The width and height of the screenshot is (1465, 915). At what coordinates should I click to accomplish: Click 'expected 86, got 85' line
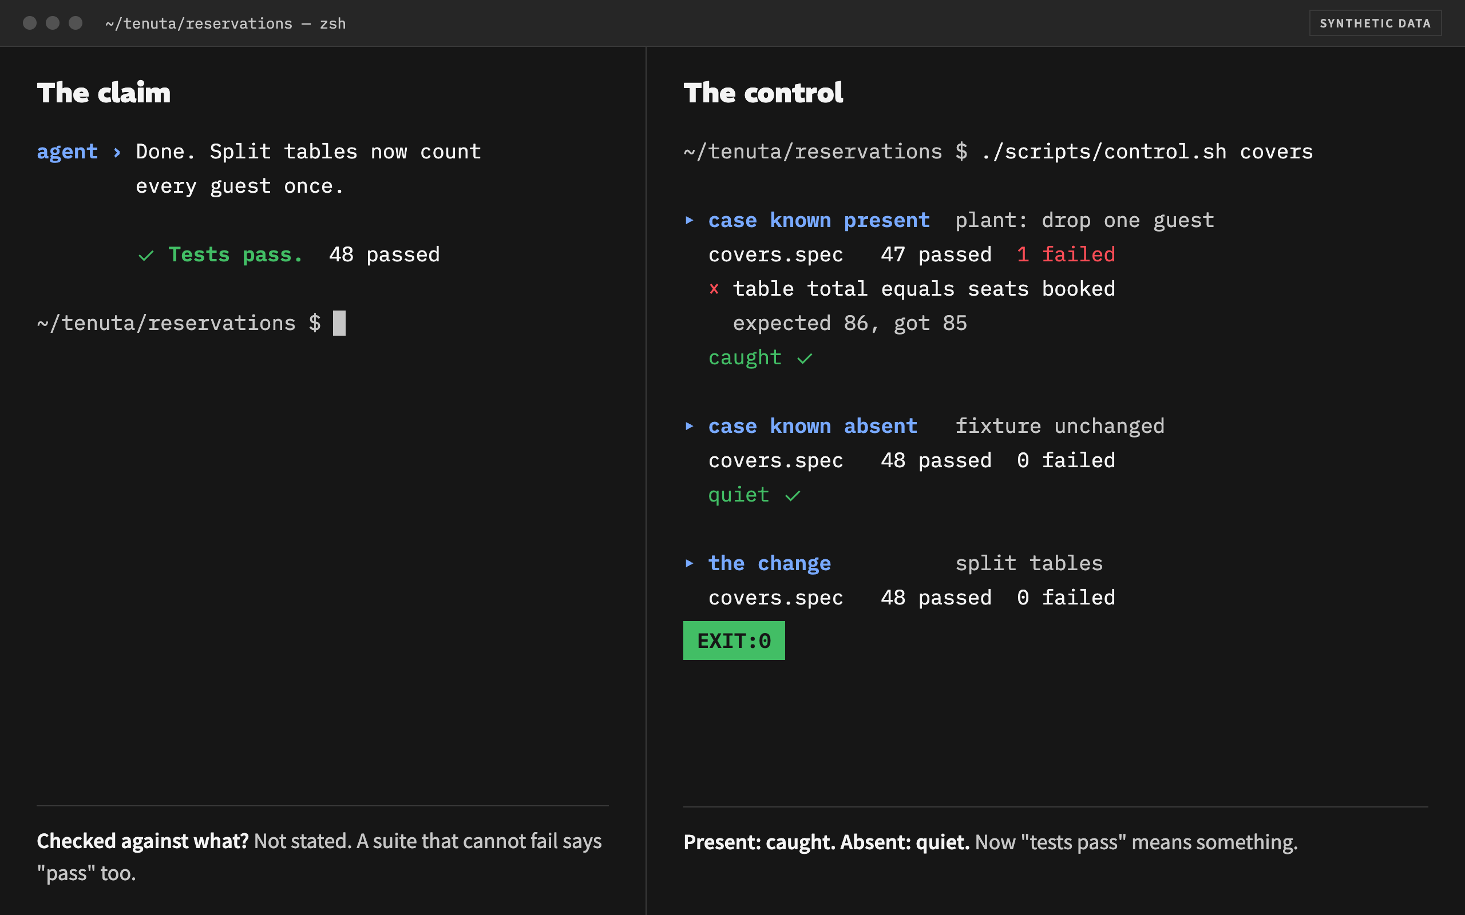coord(850,323)
